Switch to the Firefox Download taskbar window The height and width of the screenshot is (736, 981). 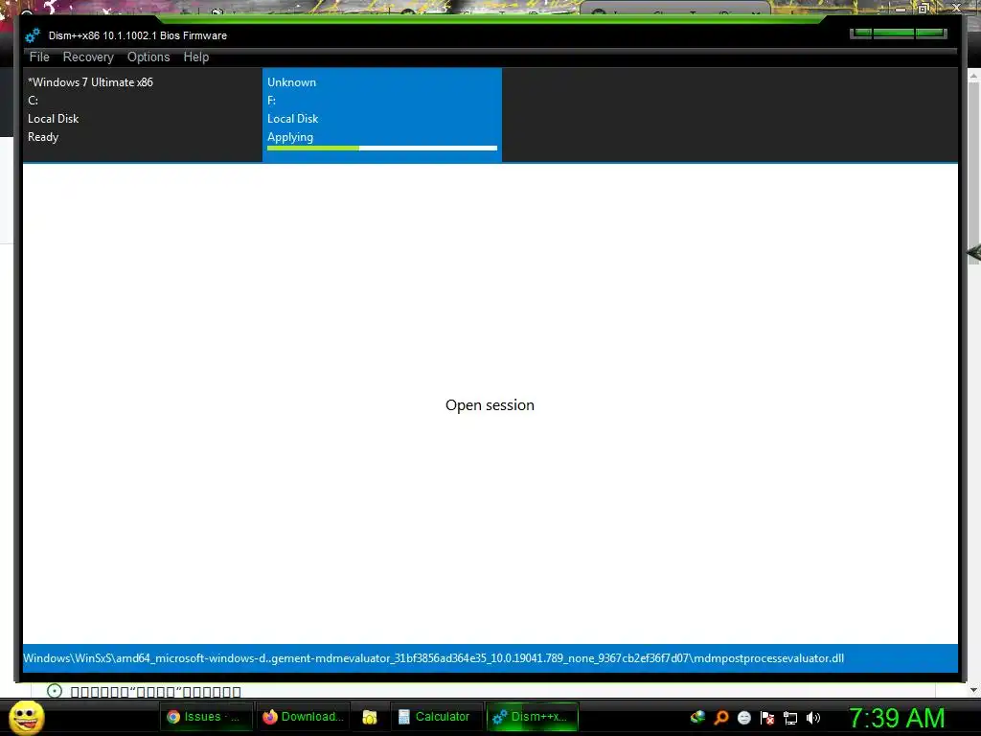pyautogui.click(x=304, y=717)
